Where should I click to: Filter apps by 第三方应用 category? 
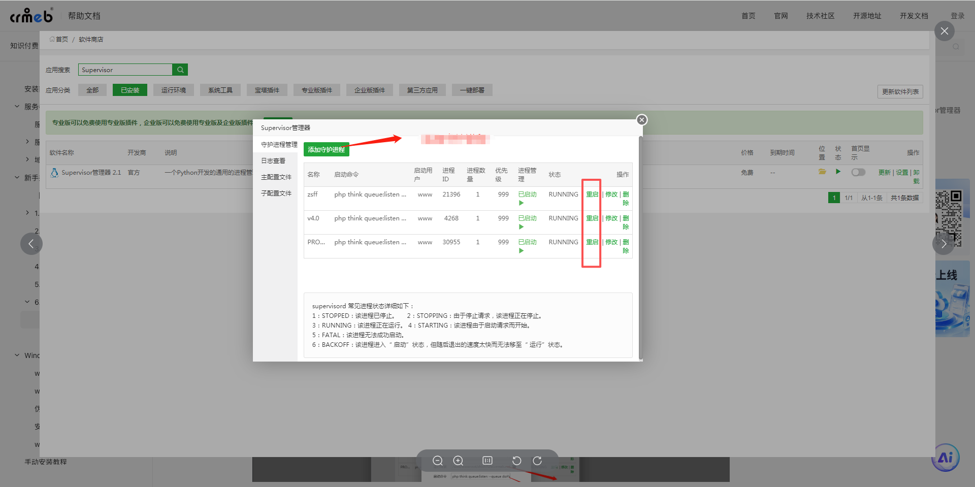pyautogui.click(x=422, y=90)
